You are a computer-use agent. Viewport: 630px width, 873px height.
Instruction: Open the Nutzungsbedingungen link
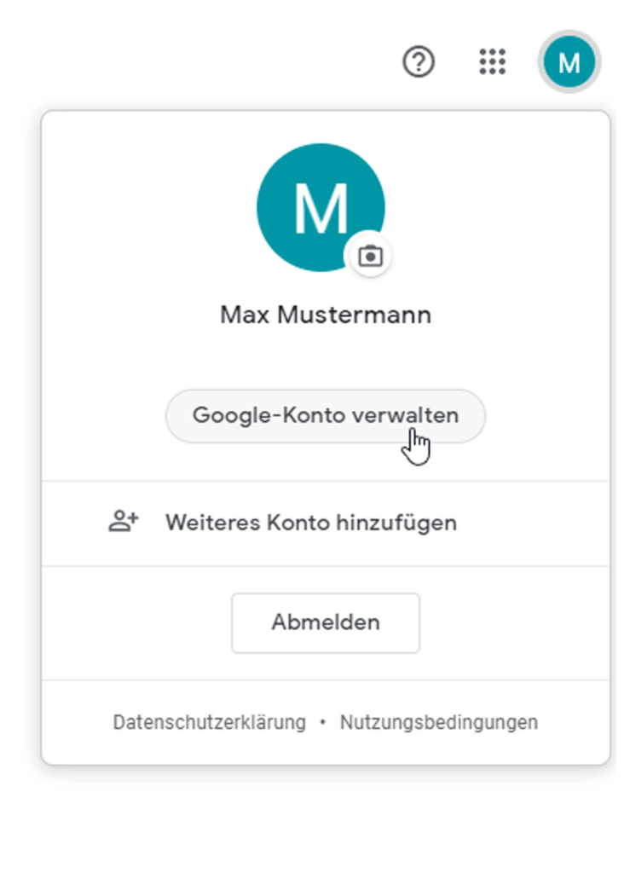(439, 722)
